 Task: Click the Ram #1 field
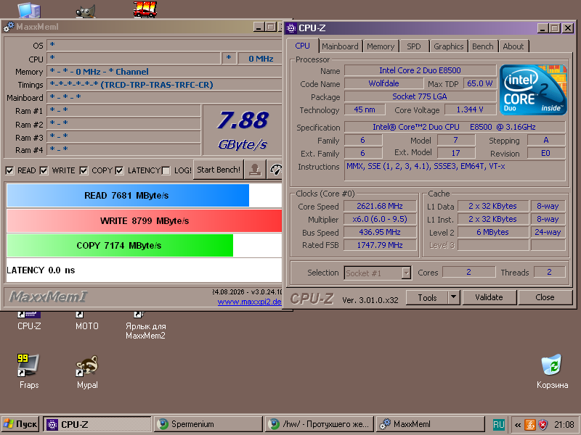point(123,110)
